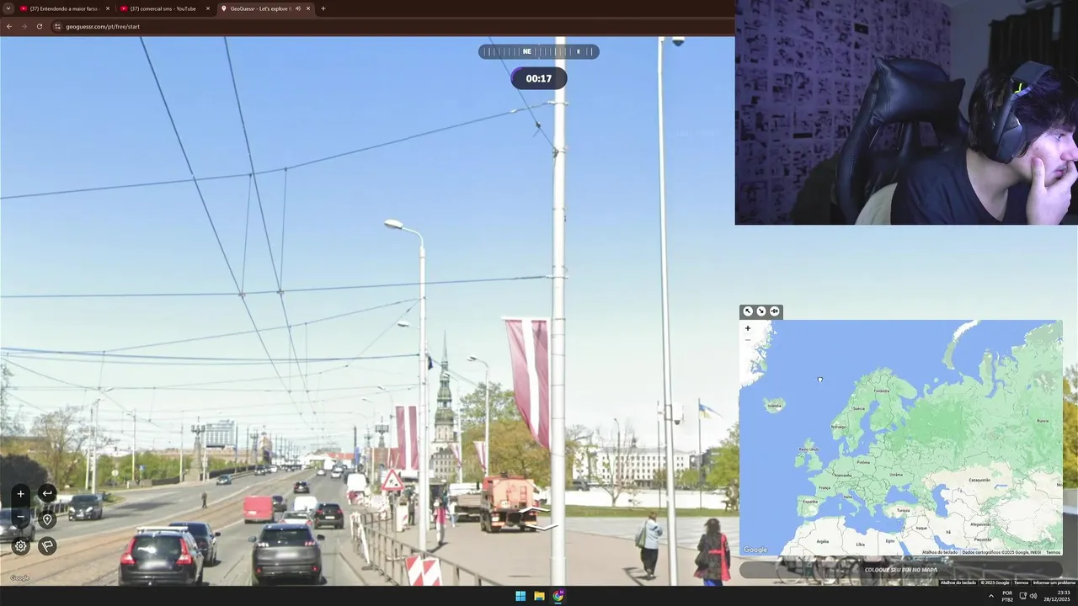
Task: Click 'Informar um problema' street view link
Action: pyautogui.click(x=1054, y=582)
